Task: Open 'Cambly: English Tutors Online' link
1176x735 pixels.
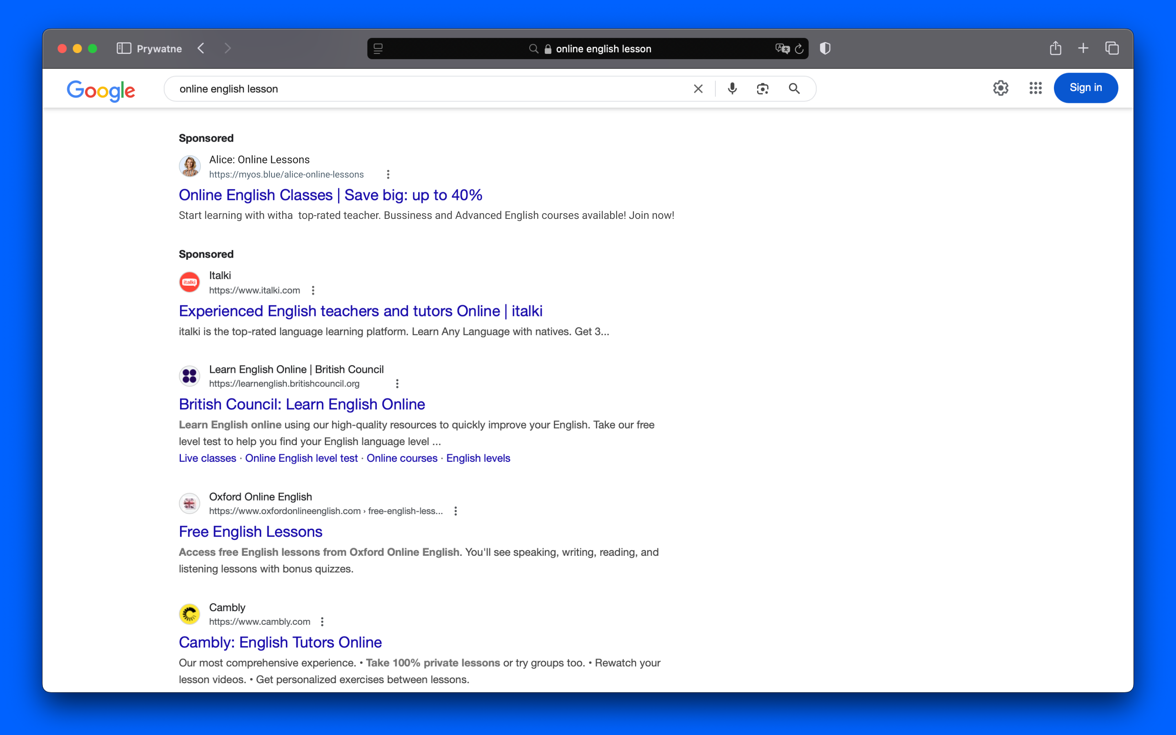Action: coord(281,643)
